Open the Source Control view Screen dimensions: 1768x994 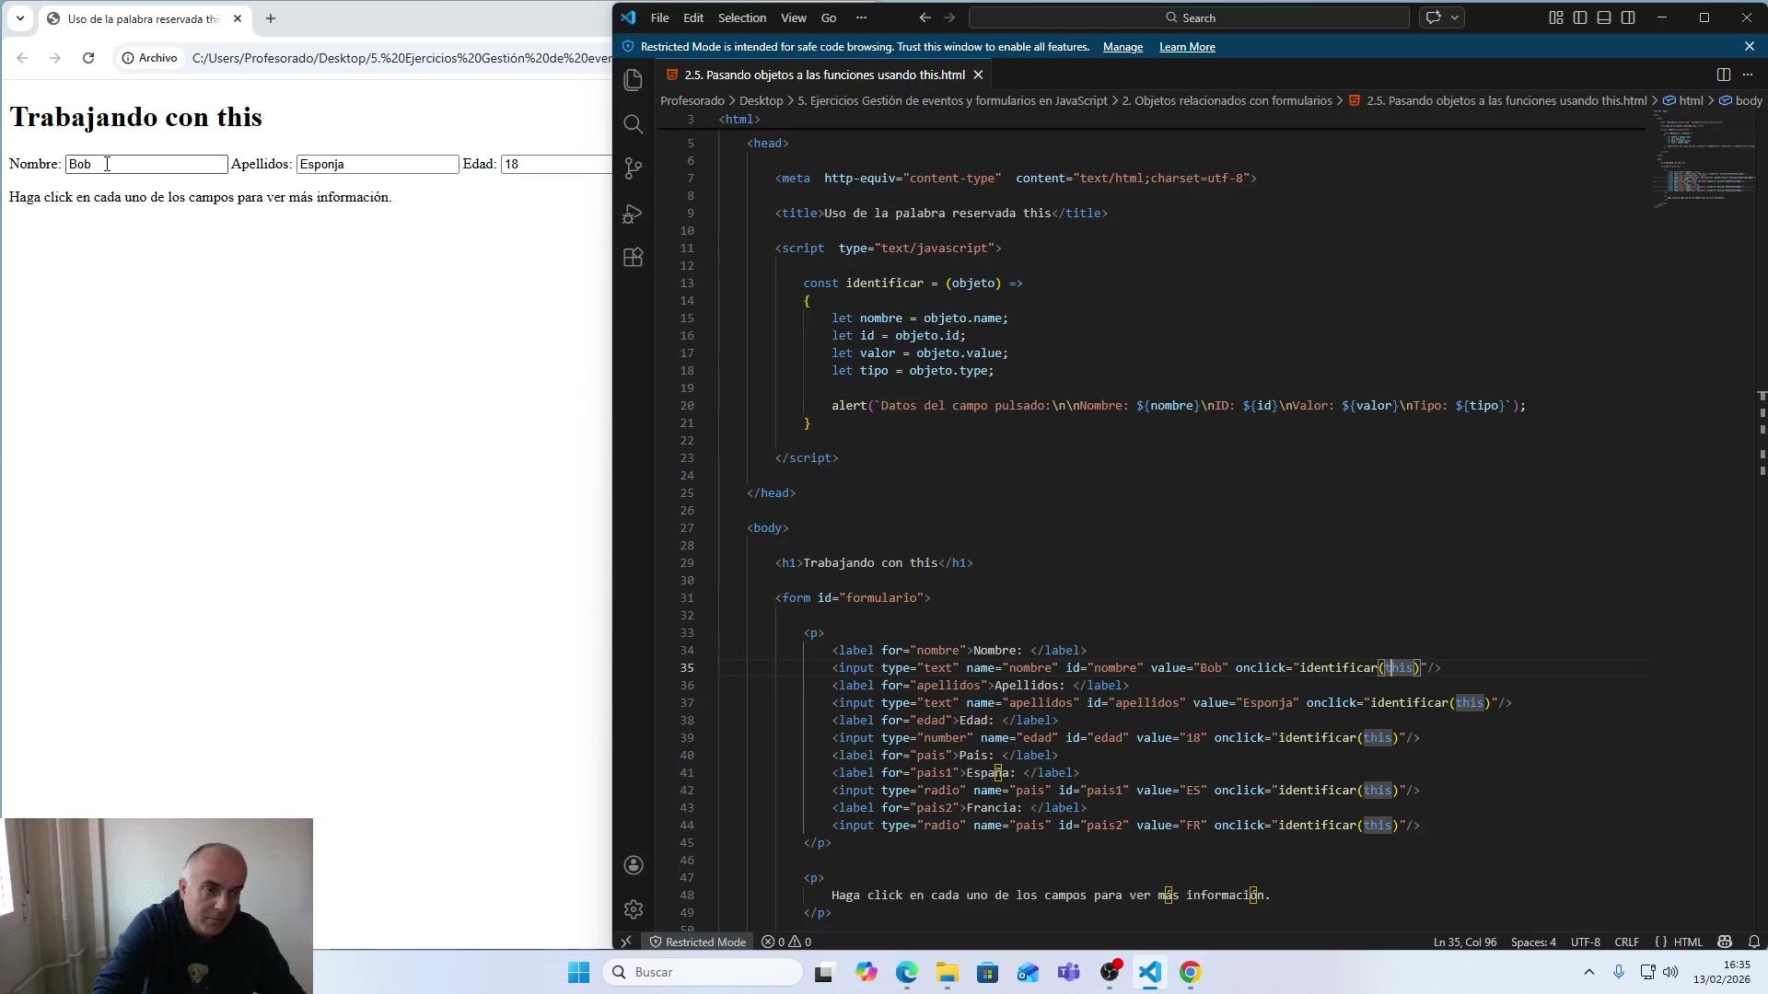click(x=633, y=168)
